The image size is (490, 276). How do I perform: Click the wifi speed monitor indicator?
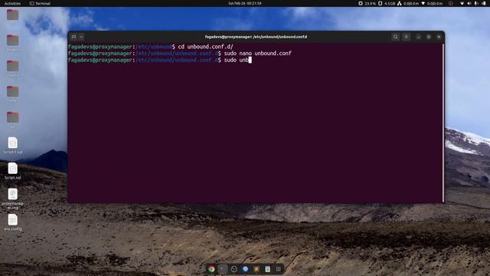(432, 3)
